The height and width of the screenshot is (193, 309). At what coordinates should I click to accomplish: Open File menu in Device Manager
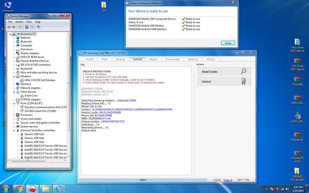[10, 22]
